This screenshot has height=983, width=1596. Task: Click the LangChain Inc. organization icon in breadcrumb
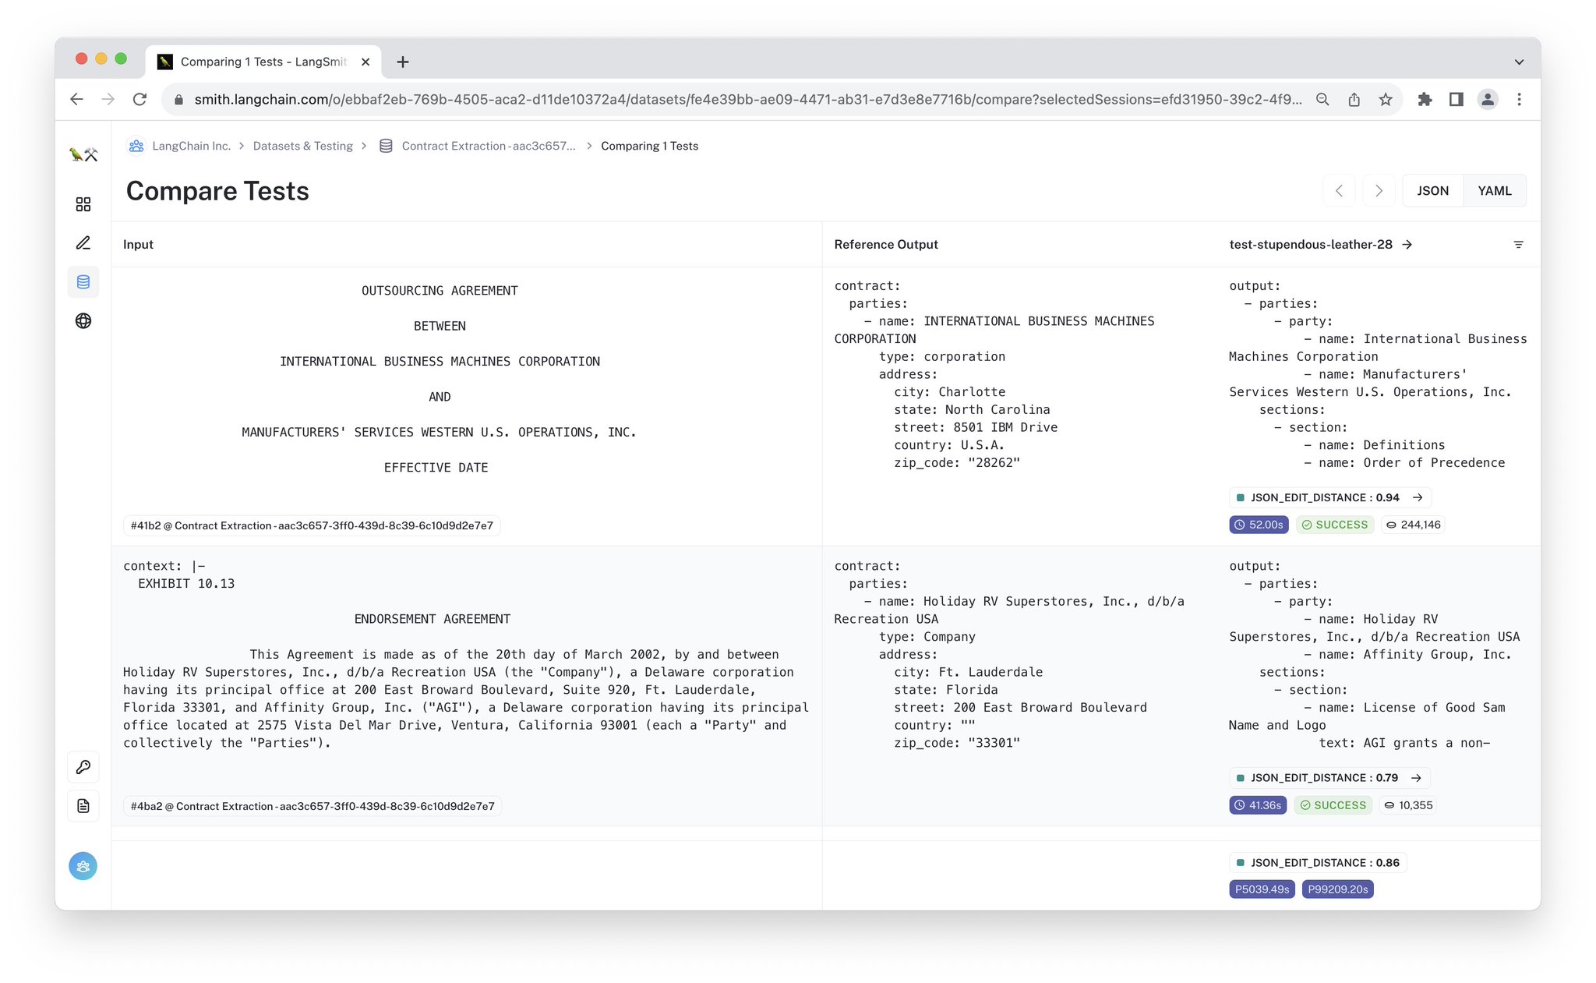pos(136,146)
